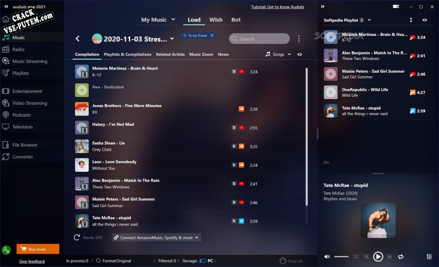Remove the To my Phone tag

212,35
